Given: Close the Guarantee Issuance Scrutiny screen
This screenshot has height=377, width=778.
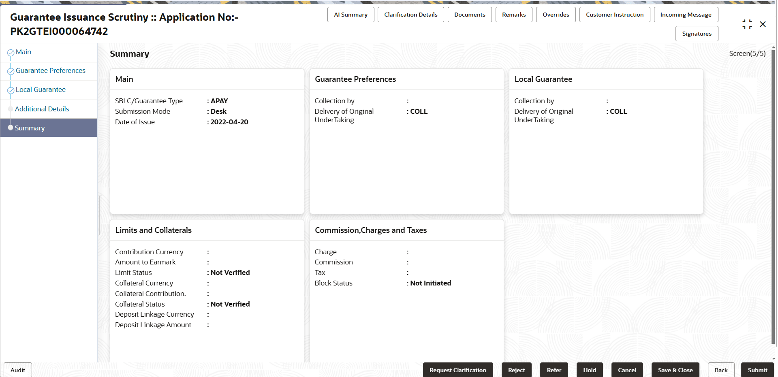Looking at the screenshot, I should [763, 24].
